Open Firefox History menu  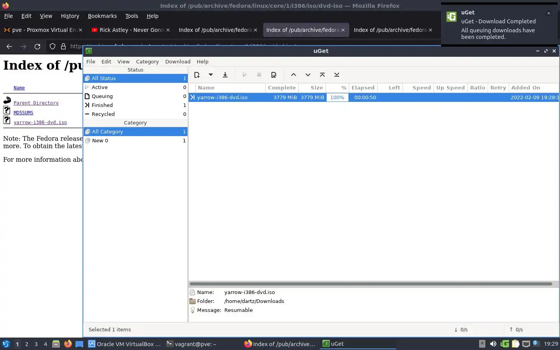[70, 16]
